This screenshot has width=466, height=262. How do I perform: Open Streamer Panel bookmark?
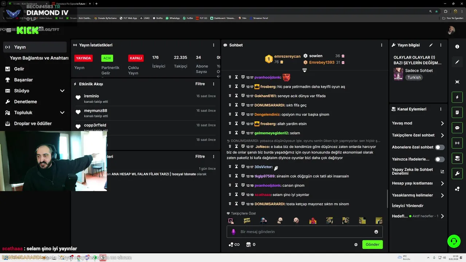pos(259,18)
